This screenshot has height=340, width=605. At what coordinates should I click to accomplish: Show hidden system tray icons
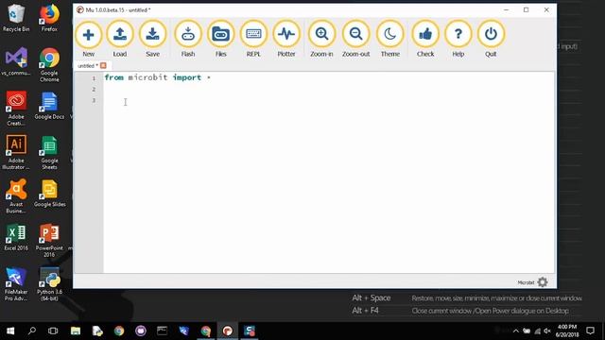(x=516, y=331)
